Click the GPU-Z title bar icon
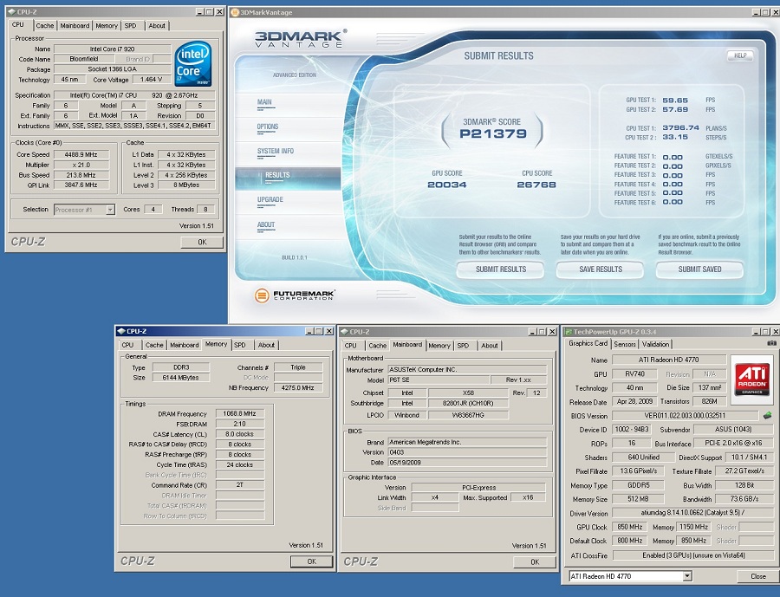780x597 pixels. [x=569, y=332]
